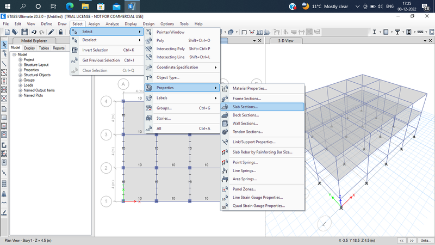Click the lock/unlock model icon

60,32
